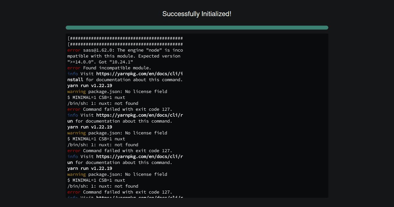Click the sass@1.62.0 error line
The image size is (394, 207).
pos(125,50)
